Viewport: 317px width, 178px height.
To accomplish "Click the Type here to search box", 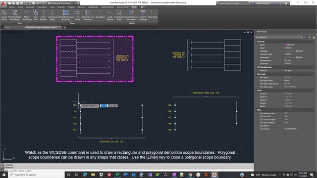I will 36,175.
